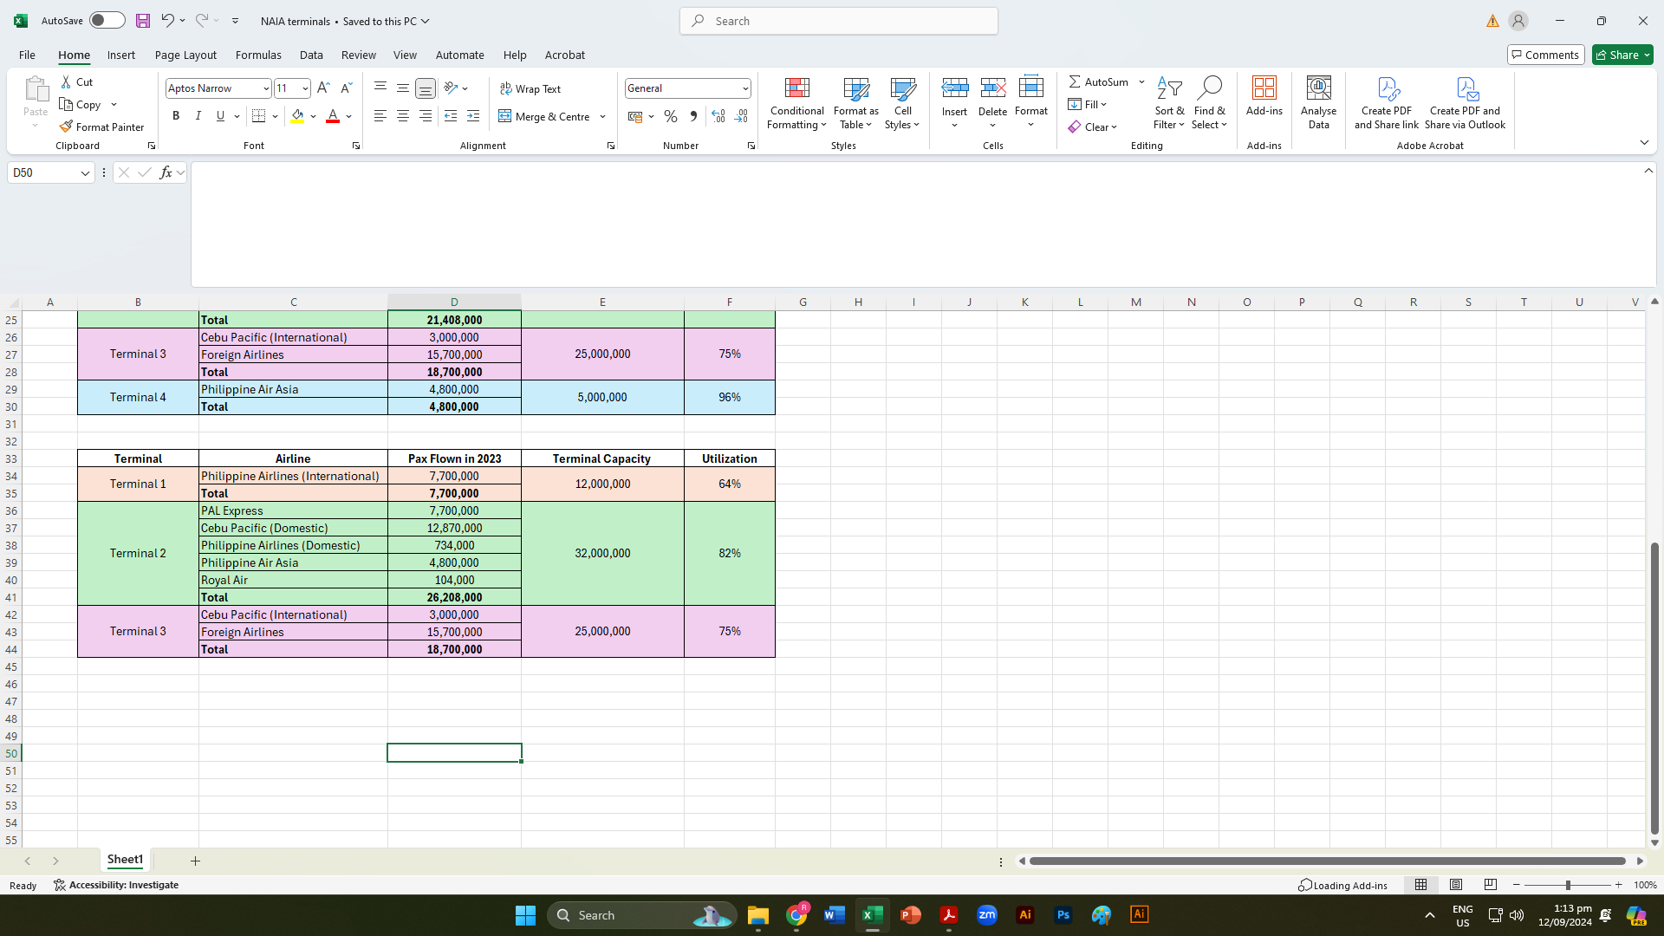Click the zoom slider handle
Image resolution: width=1664 pixels, height=936 pixels.
click(1567, 885)
